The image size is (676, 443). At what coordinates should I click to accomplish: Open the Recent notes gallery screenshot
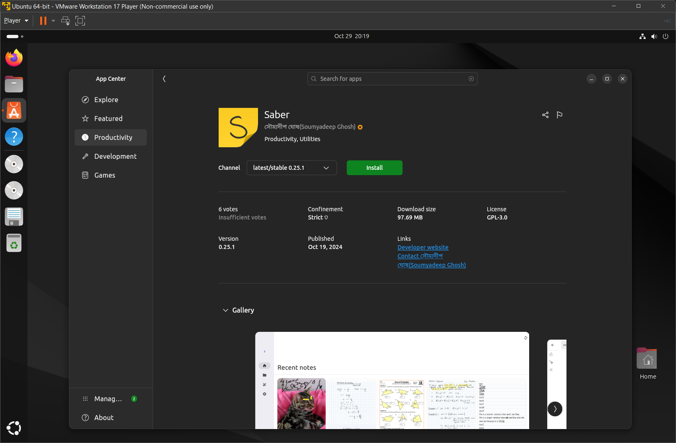point(392,380)
